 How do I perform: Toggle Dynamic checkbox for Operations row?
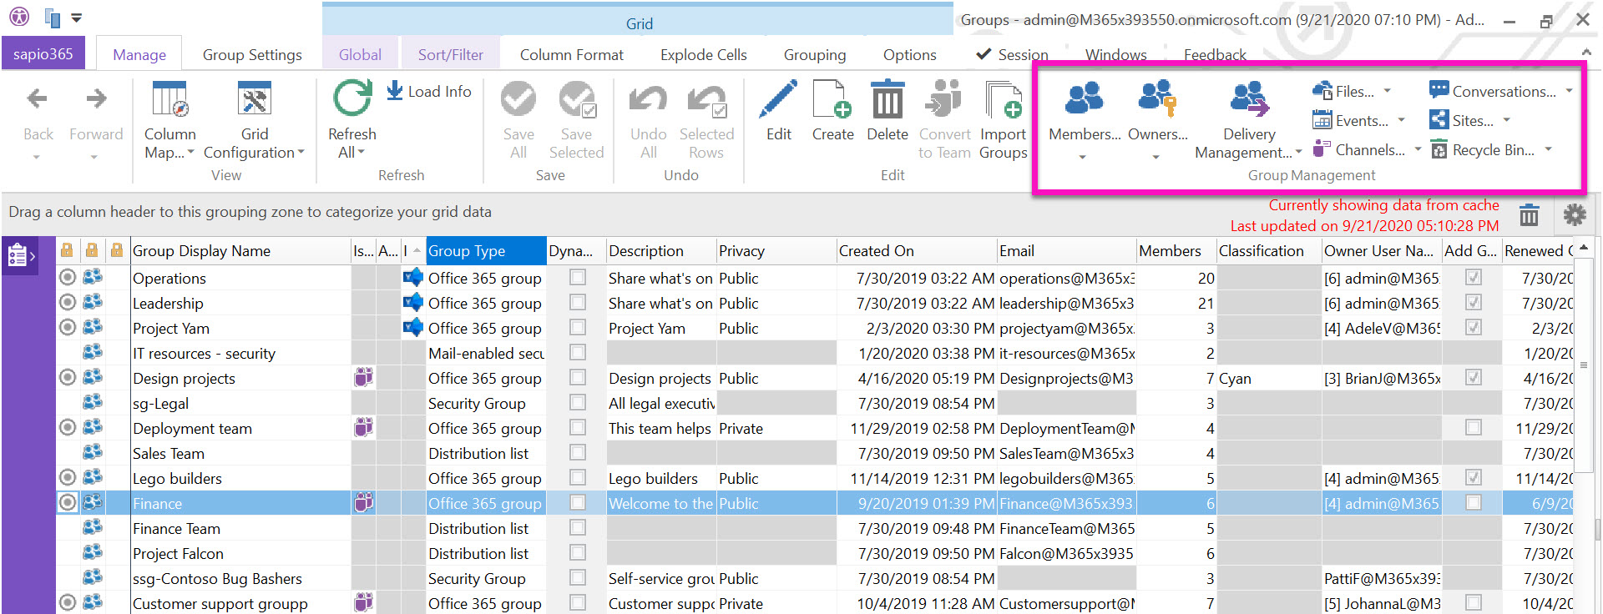pos(577,277)
